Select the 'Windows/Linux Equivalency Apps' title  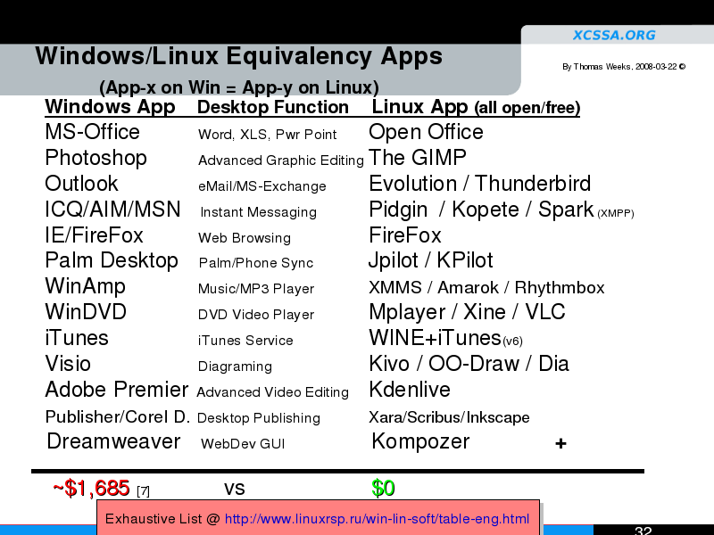pyautogui.click(x=238, y=56)
